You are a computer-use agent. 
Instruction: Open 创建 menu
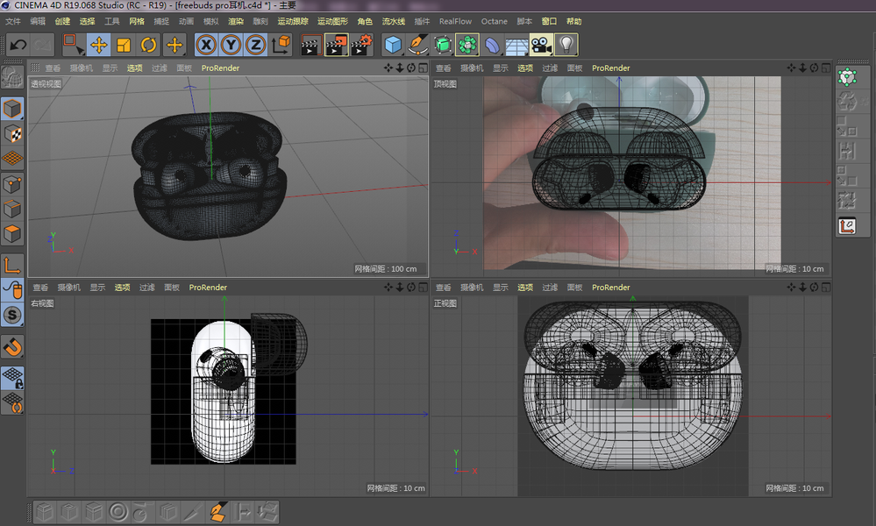pyautogui.click(x=62, y=21)
